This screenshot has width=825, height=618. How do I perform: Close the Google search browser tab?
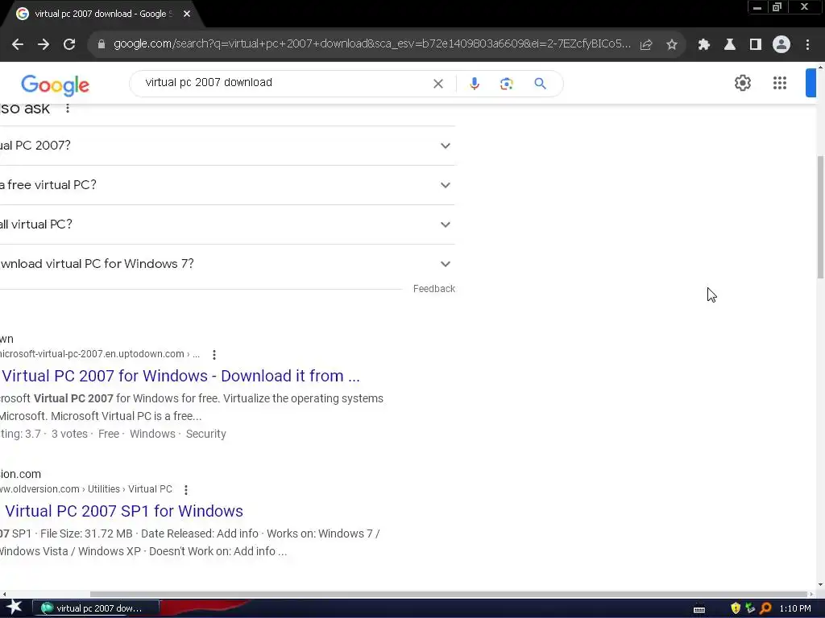coord(187,14)
